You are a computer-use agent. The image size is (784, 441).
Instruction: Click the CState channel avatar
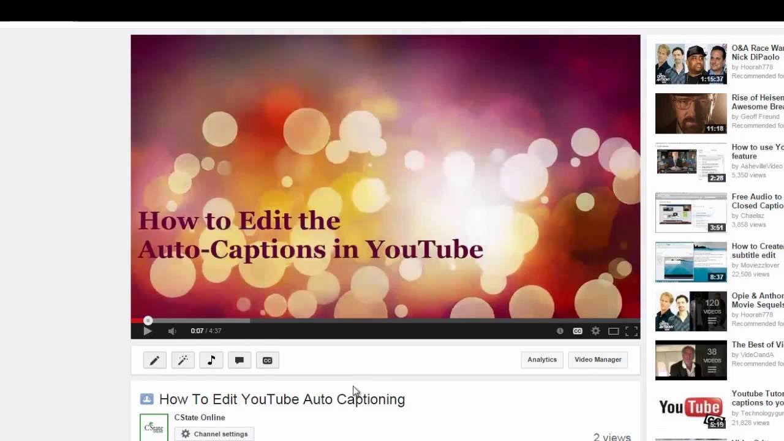pos(154,428)
